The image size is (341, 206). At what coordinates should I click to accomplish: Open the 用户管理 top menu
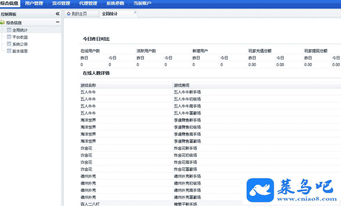pos(34,3)
